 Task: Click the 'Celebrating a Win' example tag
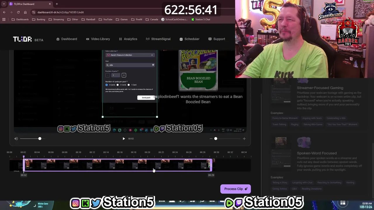pyautogui.click(x=336, y=118)
